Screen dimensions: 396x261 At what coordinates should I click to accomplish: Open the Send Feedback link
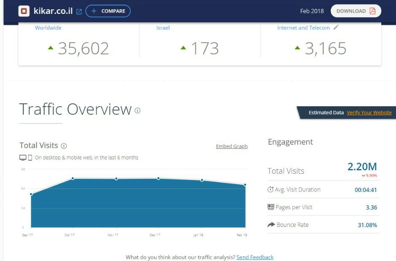pyautogui.click(x=255, y=257)
